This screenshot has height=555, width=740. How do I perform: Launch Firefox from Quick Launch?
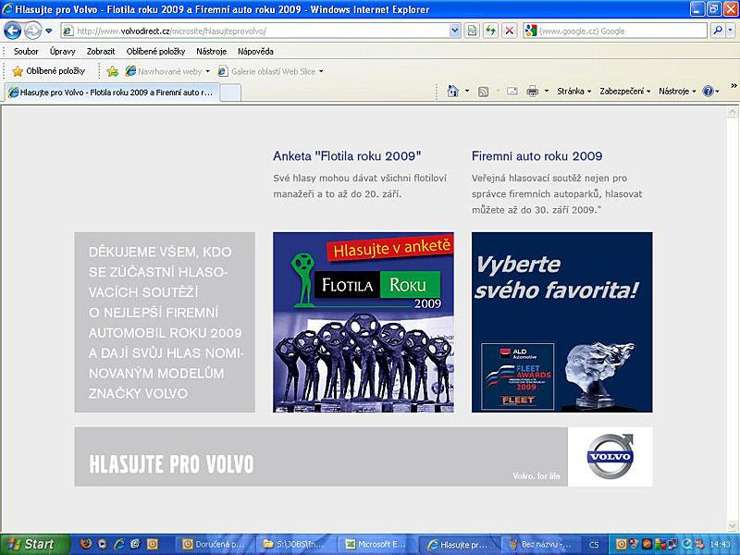85,544
